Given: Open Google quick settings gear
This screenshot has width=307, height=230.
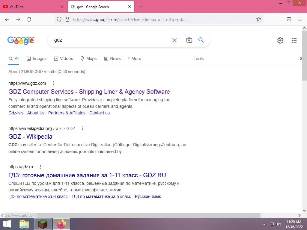Looking at the screenshot, I should (280, 40).
